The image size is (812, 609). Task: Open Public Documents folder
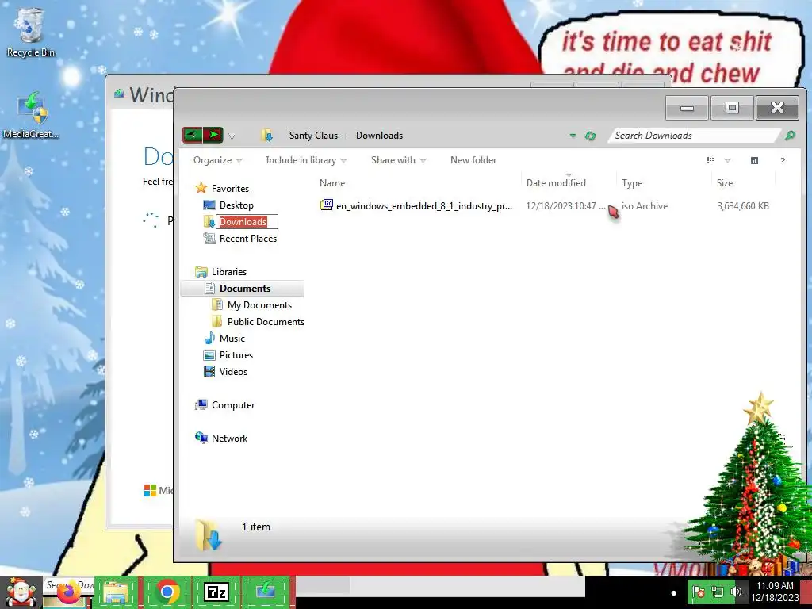click(266, 322)
